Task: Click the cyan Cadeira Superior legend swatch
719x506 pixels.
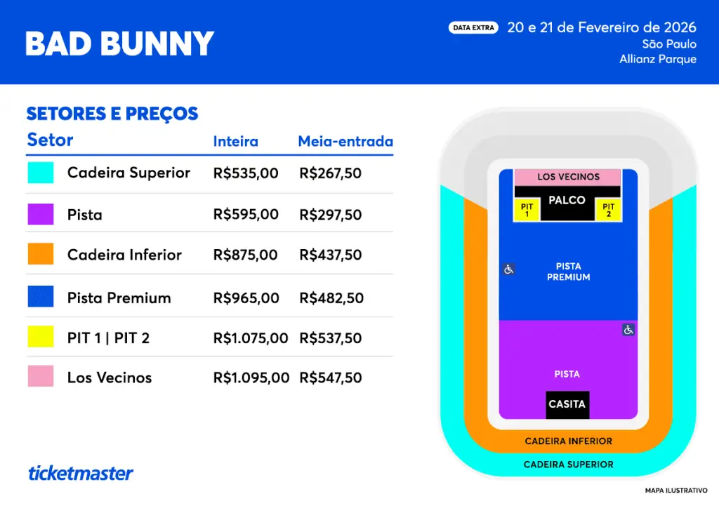Action: click(41, 173)
